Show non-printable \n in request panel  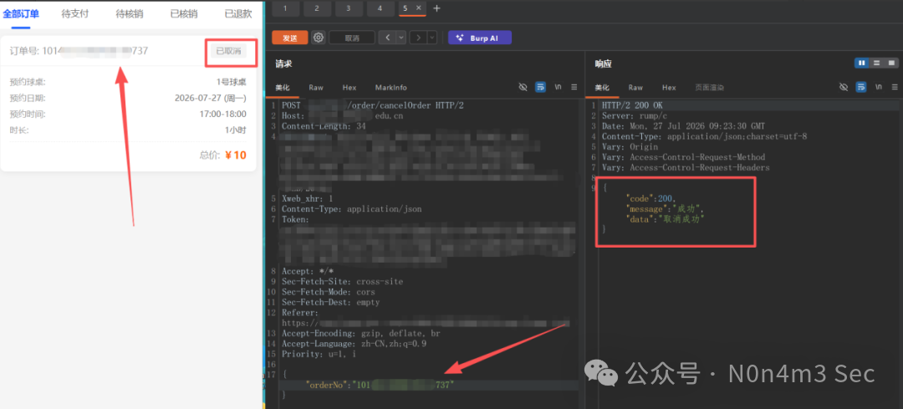point(558,87)
